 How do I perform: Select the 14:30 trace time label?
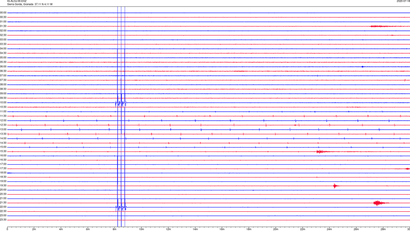coord(3,143)
